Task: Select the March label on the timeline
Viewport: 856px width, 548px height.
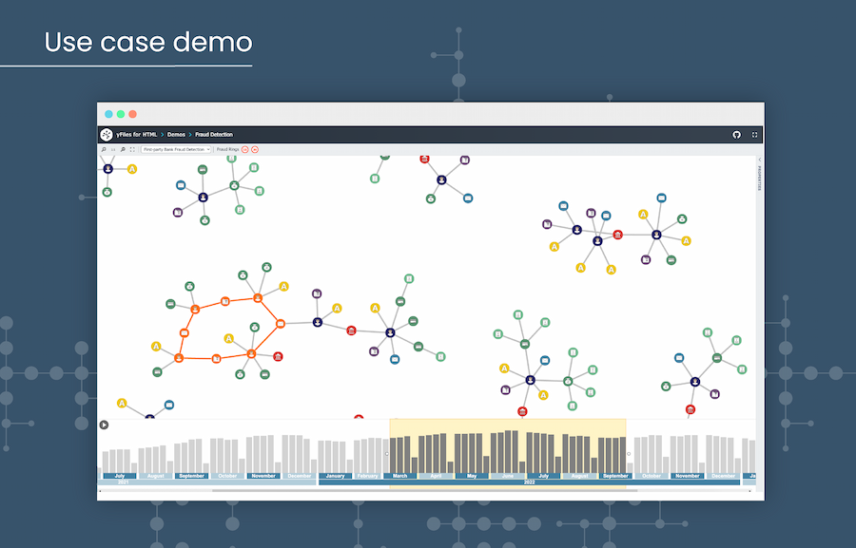Action: pyautogui.click(x=399, y=475)
